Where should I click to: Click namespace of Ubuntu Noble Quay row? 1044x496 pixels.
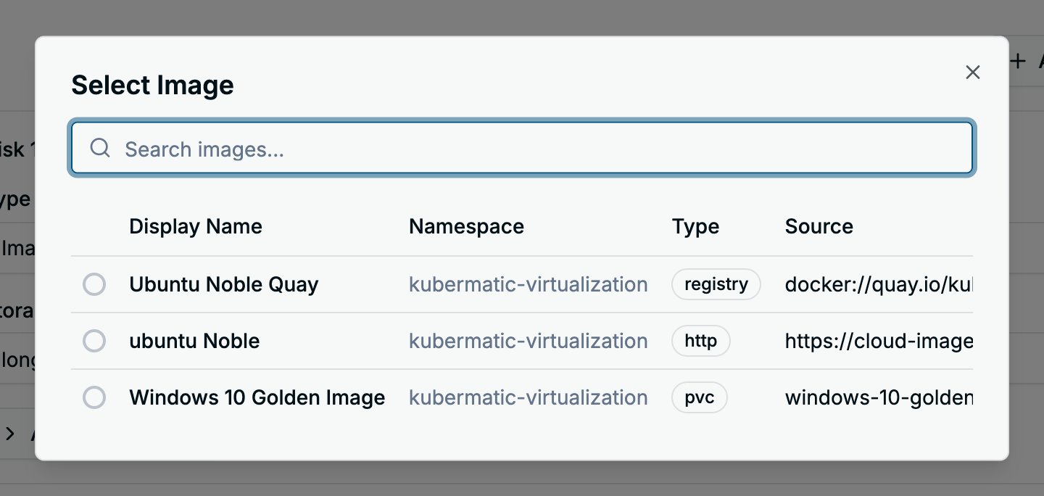[x=529, y=284]
